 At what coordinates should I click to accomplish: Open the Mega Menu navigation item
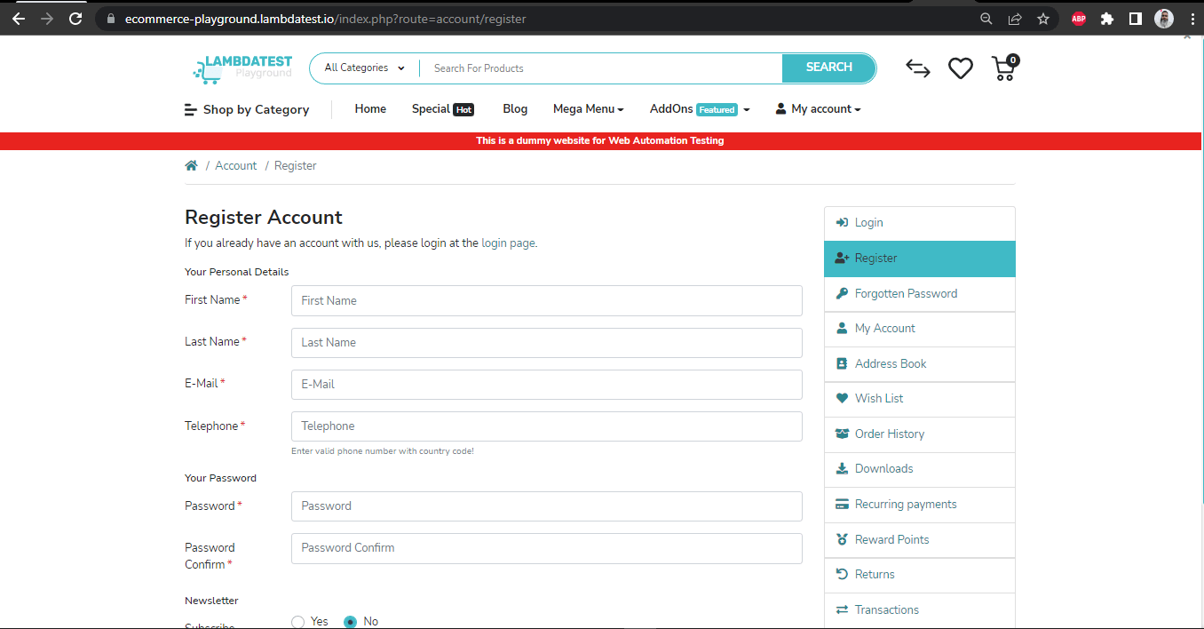point(588,108)
